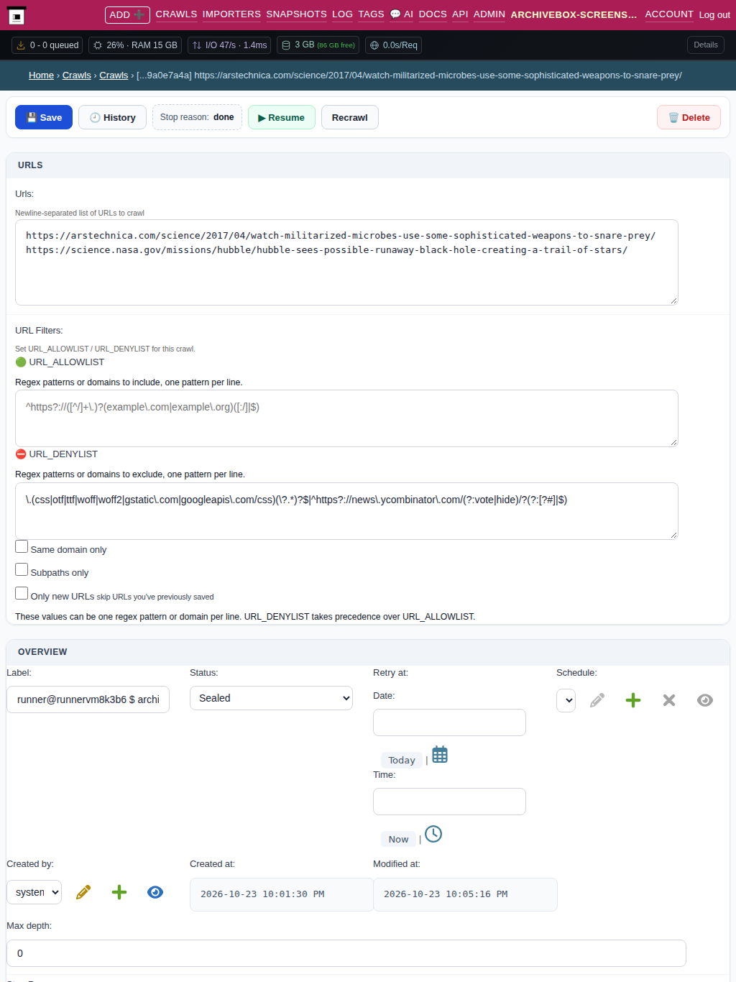Add another user with the green plus icon
This screenshot has height=982, width=736.
click(x=119, y=892)
